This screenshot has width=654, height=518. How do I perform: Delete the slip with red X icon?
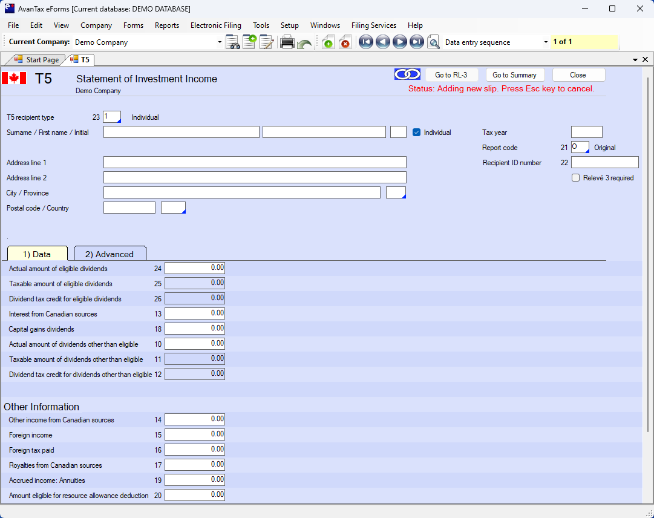(x=345, y=42)
